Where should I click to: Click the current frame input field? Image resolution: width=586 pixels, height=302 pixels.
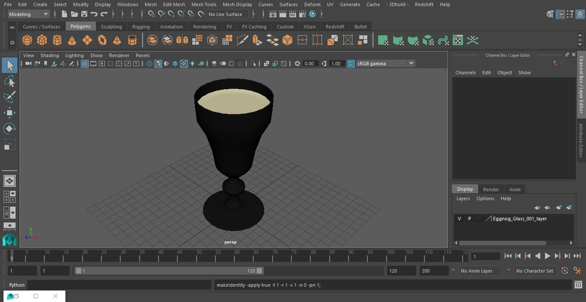pyautogui.click(x=485, y=256)
